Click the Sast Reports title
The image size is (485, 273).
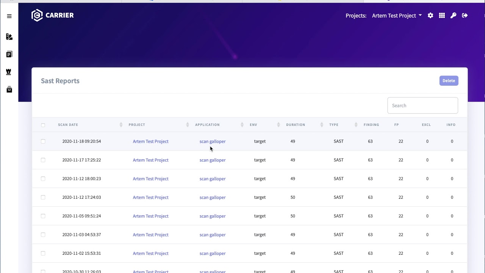click(60, 81)
